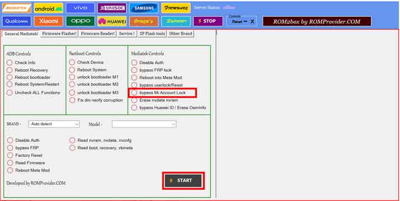400x201 pixels.
Task: Select Reboot Meta Mod option
Action: point(29,170)
